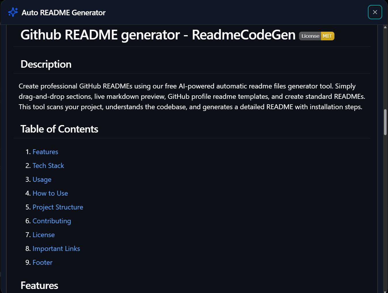Close the Auto README Generator dialog
The width and height of the screenshot is (388, 293).
[375, 12]
